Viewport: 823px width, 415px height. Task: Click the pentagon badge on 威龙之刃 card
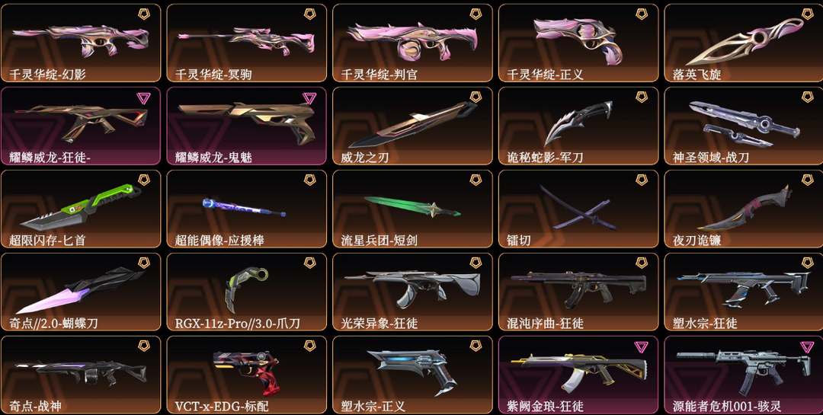[476, 97]
